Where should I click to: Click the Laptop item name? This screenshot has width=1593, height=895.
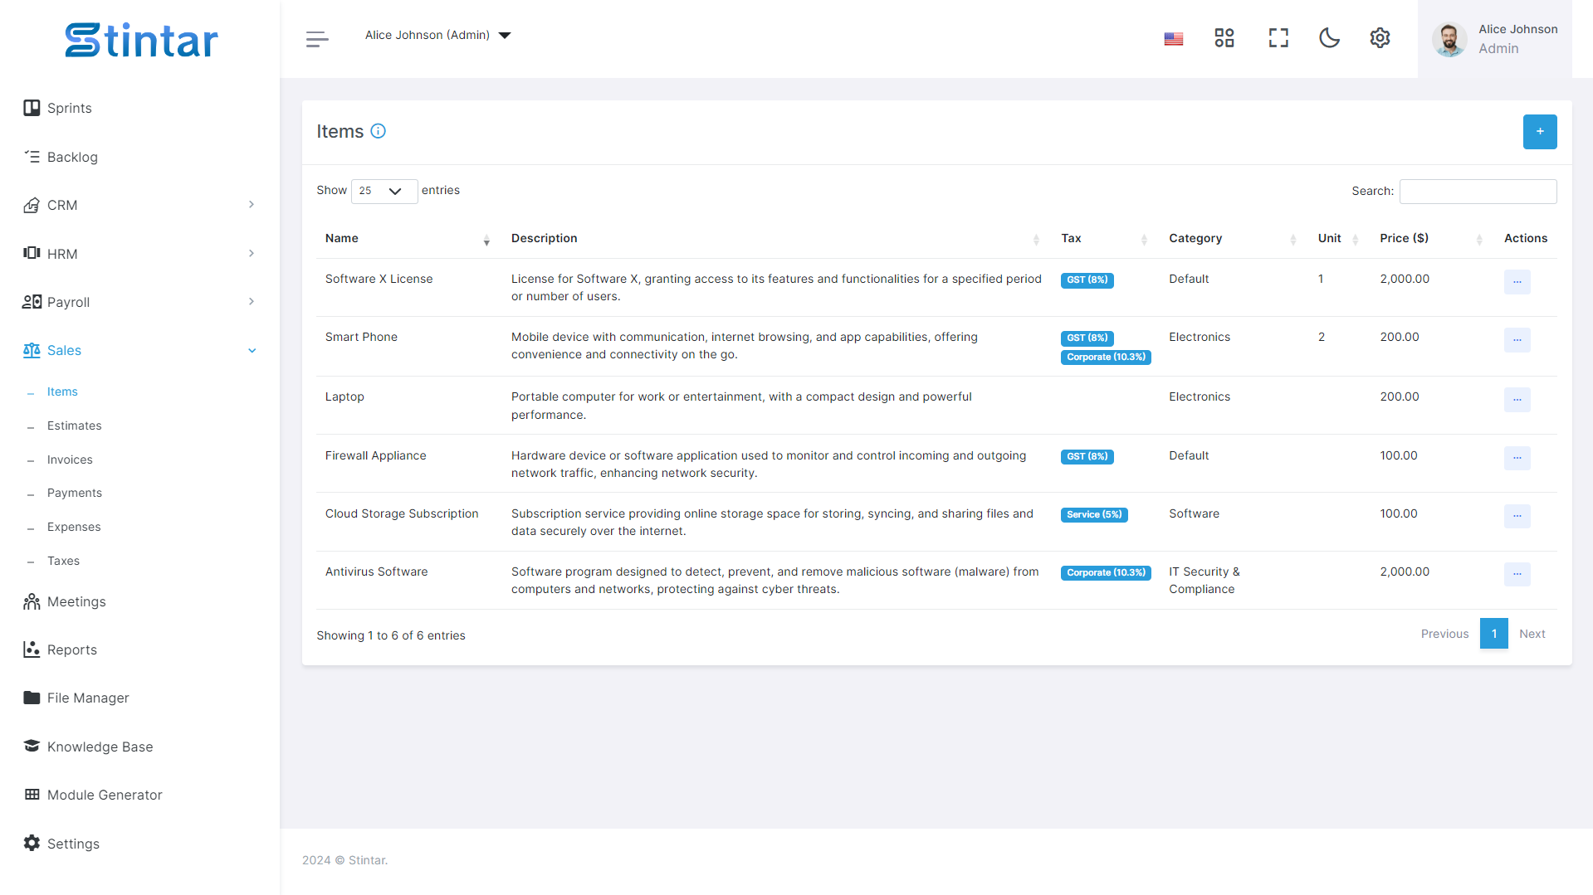[344, 396]
